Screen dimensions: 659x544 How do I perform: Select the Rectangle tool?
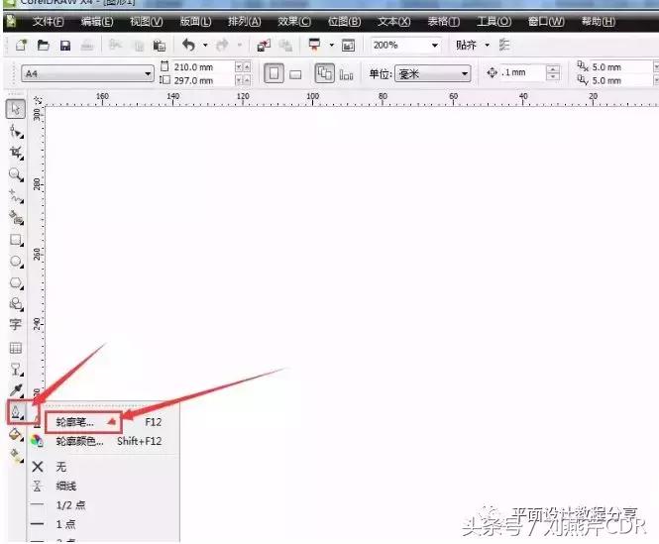click(x=16, y=240)
